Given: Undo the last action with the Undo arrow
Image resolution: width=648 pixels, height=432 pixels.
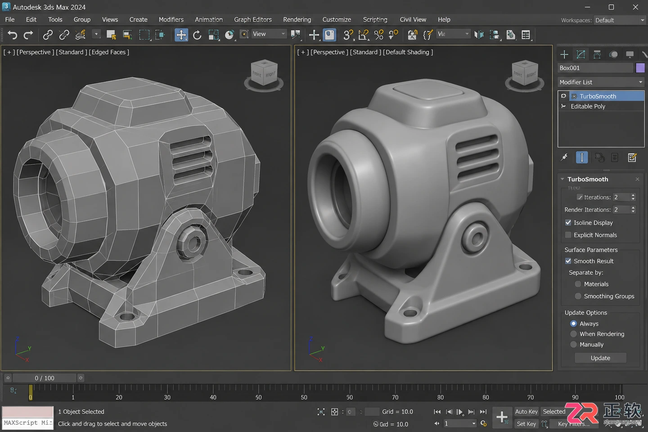Looking at the screenshot, I should click(12, 35).
